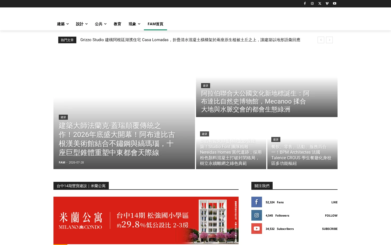The height and width of the screenshot is (245, 391).
Task: Click SUBSCRIBE for YouTube channel
Action: (x=330, y=229)
